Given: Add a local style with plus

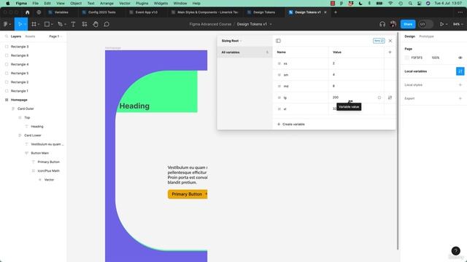Looking at the screenshot, I should click(460, 85).
